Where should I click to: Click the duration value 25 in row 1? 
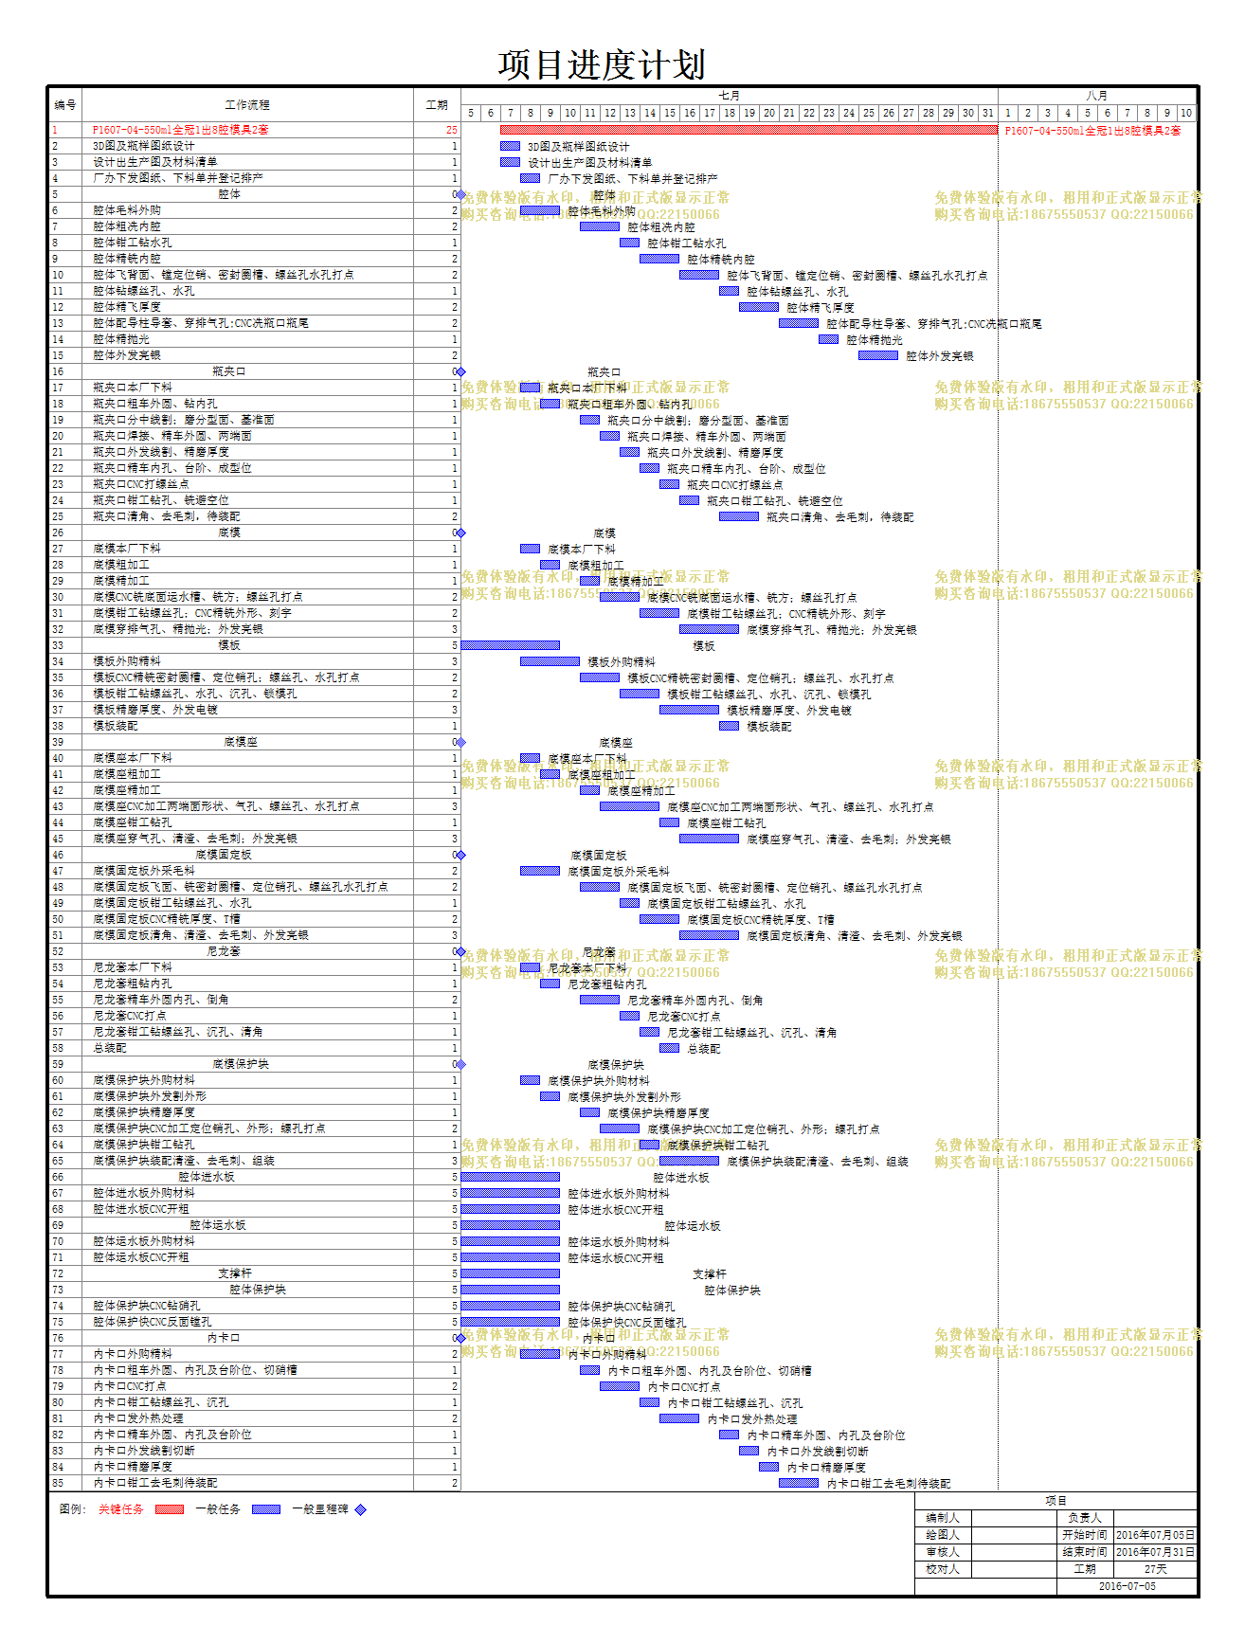451,130
